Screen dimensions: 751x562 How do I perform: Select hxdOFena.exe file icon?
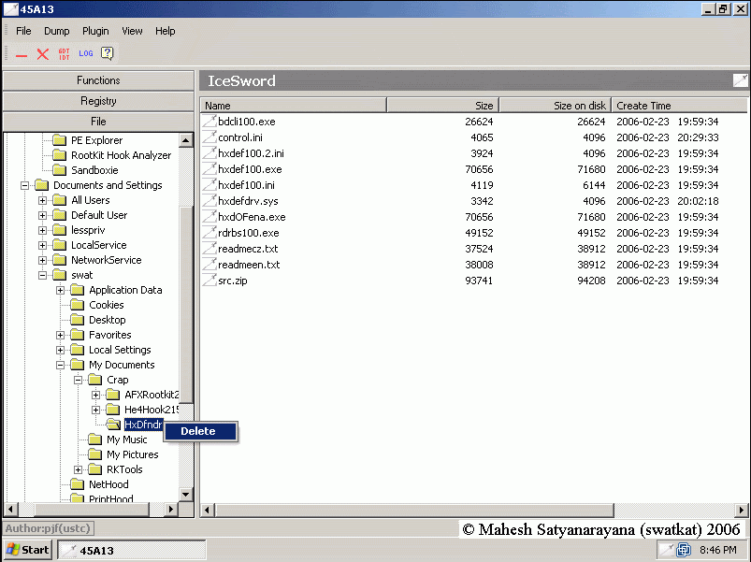pyautogui.click(x=209, y=216)
